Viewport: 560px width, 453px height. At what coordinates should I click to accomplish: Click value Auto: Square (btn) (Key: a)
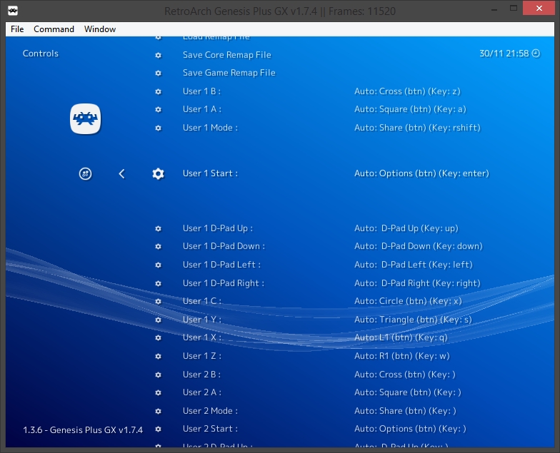pyautogui.click(x=410, y=109)
